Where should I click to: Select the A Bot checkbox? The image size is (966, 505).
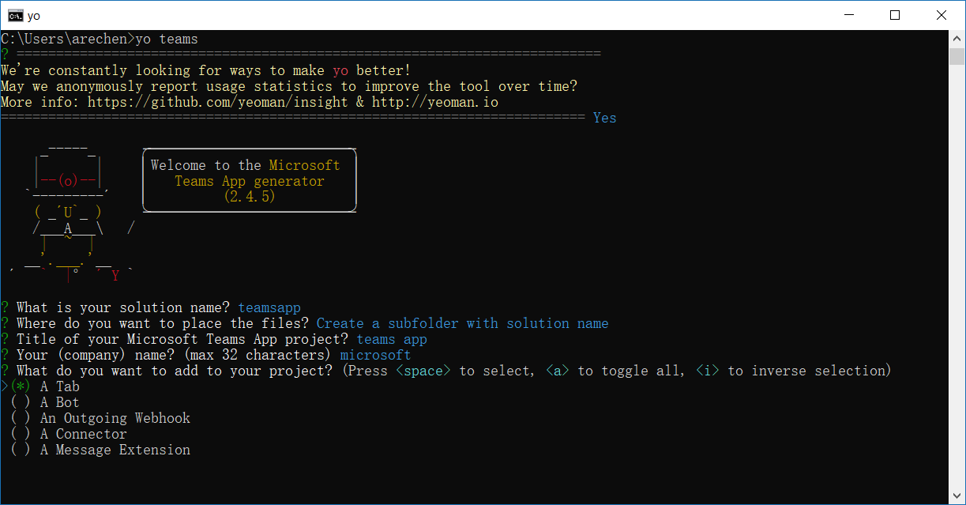click(x=21, y=402)
